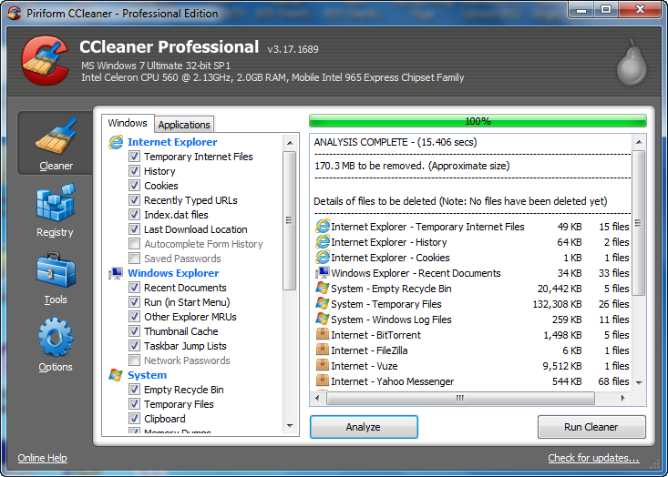Select 'ANALYSIS COMPLETE - (15.406 secs)' line
This screenshot has height=477, width=668.
click(x=396, y=142)
